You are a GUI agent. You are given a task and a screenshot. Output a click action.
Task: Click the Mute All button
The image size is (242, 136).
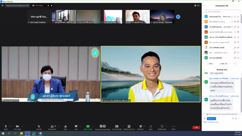223,64
